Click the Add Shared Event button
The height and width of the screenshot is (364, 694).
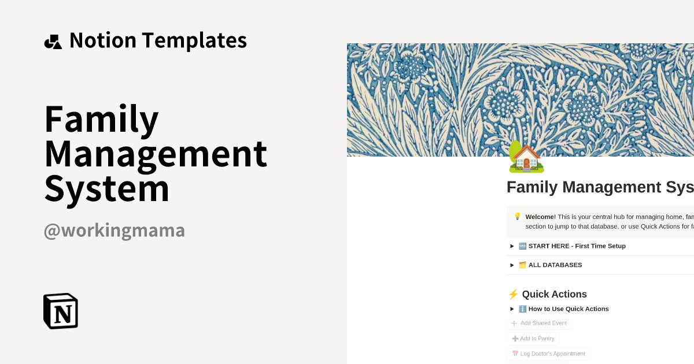click(539, 323)
